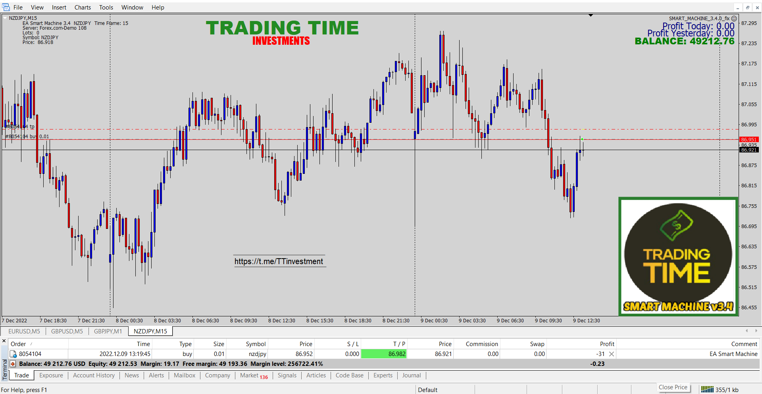The image size is (762, 394).
Task: Select the Trade terminal tab
Action: pyautogui.click(x=22, y=375)
